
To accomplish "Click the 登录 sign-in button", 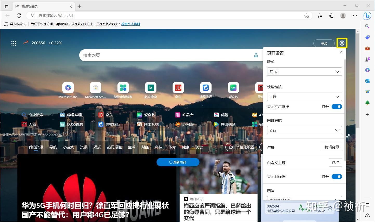I will [324, 43].
